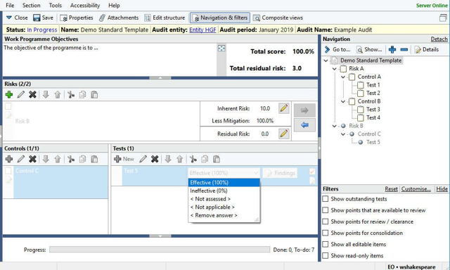Delete risk with X in Risks toolbar
Viewport: 450px width, 270px height.
[32, 94]
